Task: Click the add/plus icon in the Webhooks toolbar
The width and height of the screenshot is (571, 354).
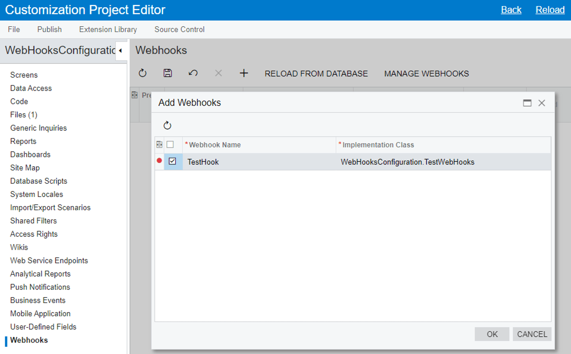Action: [x=244, y=73]
